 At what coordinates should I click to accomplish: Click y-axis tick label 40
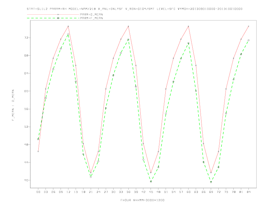[26, 180]
